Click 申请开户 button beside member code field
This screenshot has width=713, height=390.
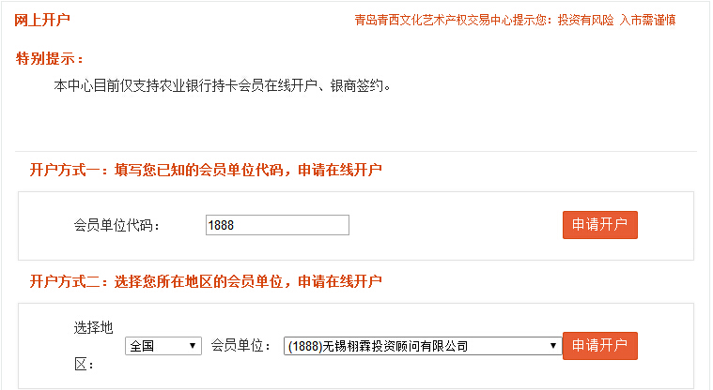(599, 225)
